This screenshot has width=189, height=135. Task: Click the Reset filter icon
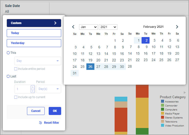pos(41,123)
